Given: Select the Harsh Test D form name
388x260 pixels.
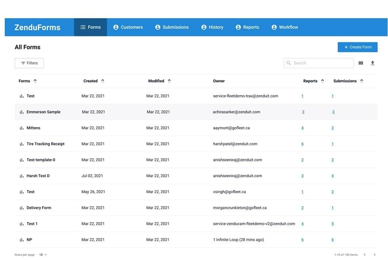Looking at the screenshot, I should tap(38, 176).
